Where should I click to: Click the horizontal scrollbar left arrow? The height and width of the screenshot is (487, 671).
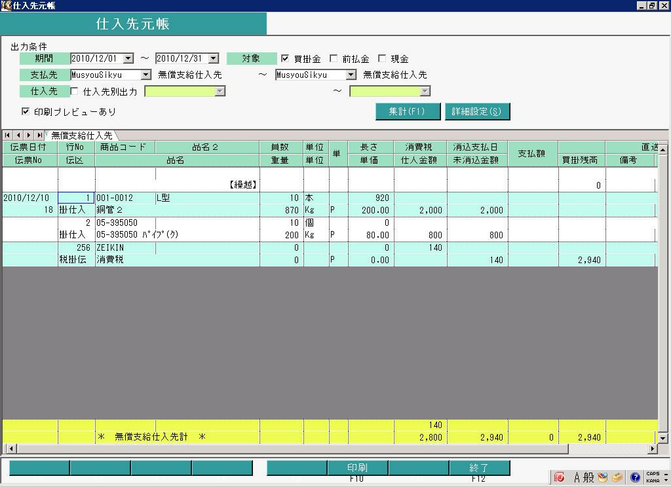point(10,448)
